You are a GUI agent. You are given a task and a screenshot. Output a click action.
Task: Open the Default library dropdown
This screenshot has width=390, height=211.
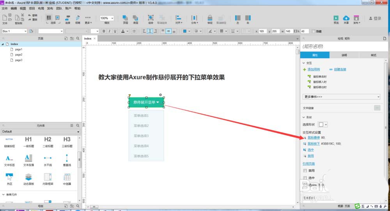40,132
